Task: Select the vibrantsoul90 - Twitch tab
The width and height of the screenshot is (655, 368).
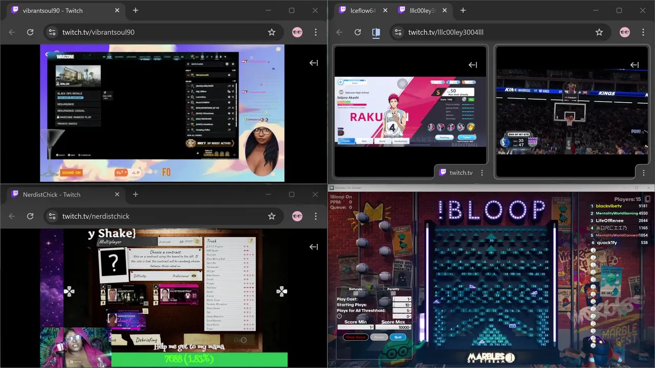Action: [x=65, y=10]
